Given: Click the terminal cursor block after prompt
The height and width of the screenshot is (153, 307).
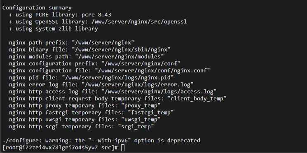Looking at the screenshot, I should (123, 148).
